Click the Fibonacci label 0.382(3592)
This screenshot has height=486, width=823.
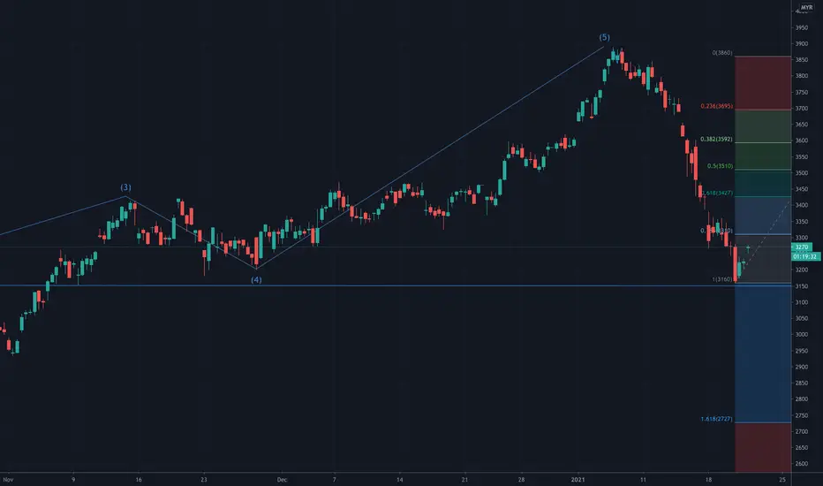point(716,140)
